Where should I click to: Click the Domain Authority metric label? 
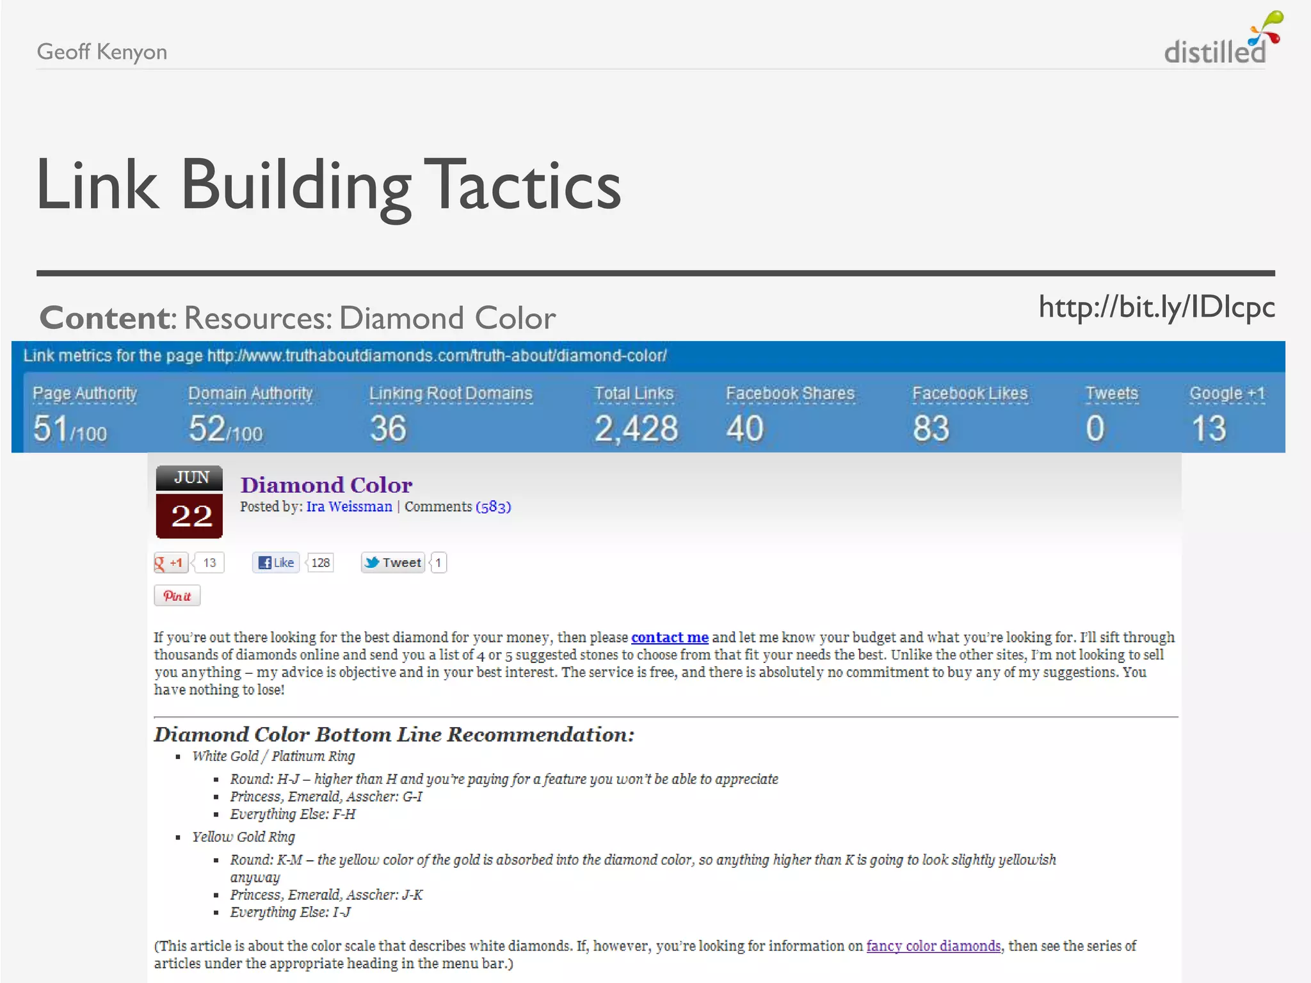[250, 394]
